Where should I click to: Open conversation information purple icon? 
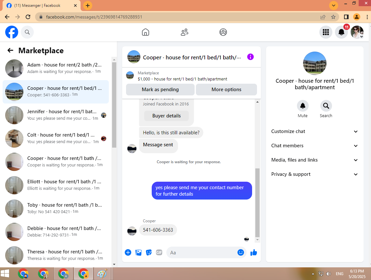pos(250,57)
